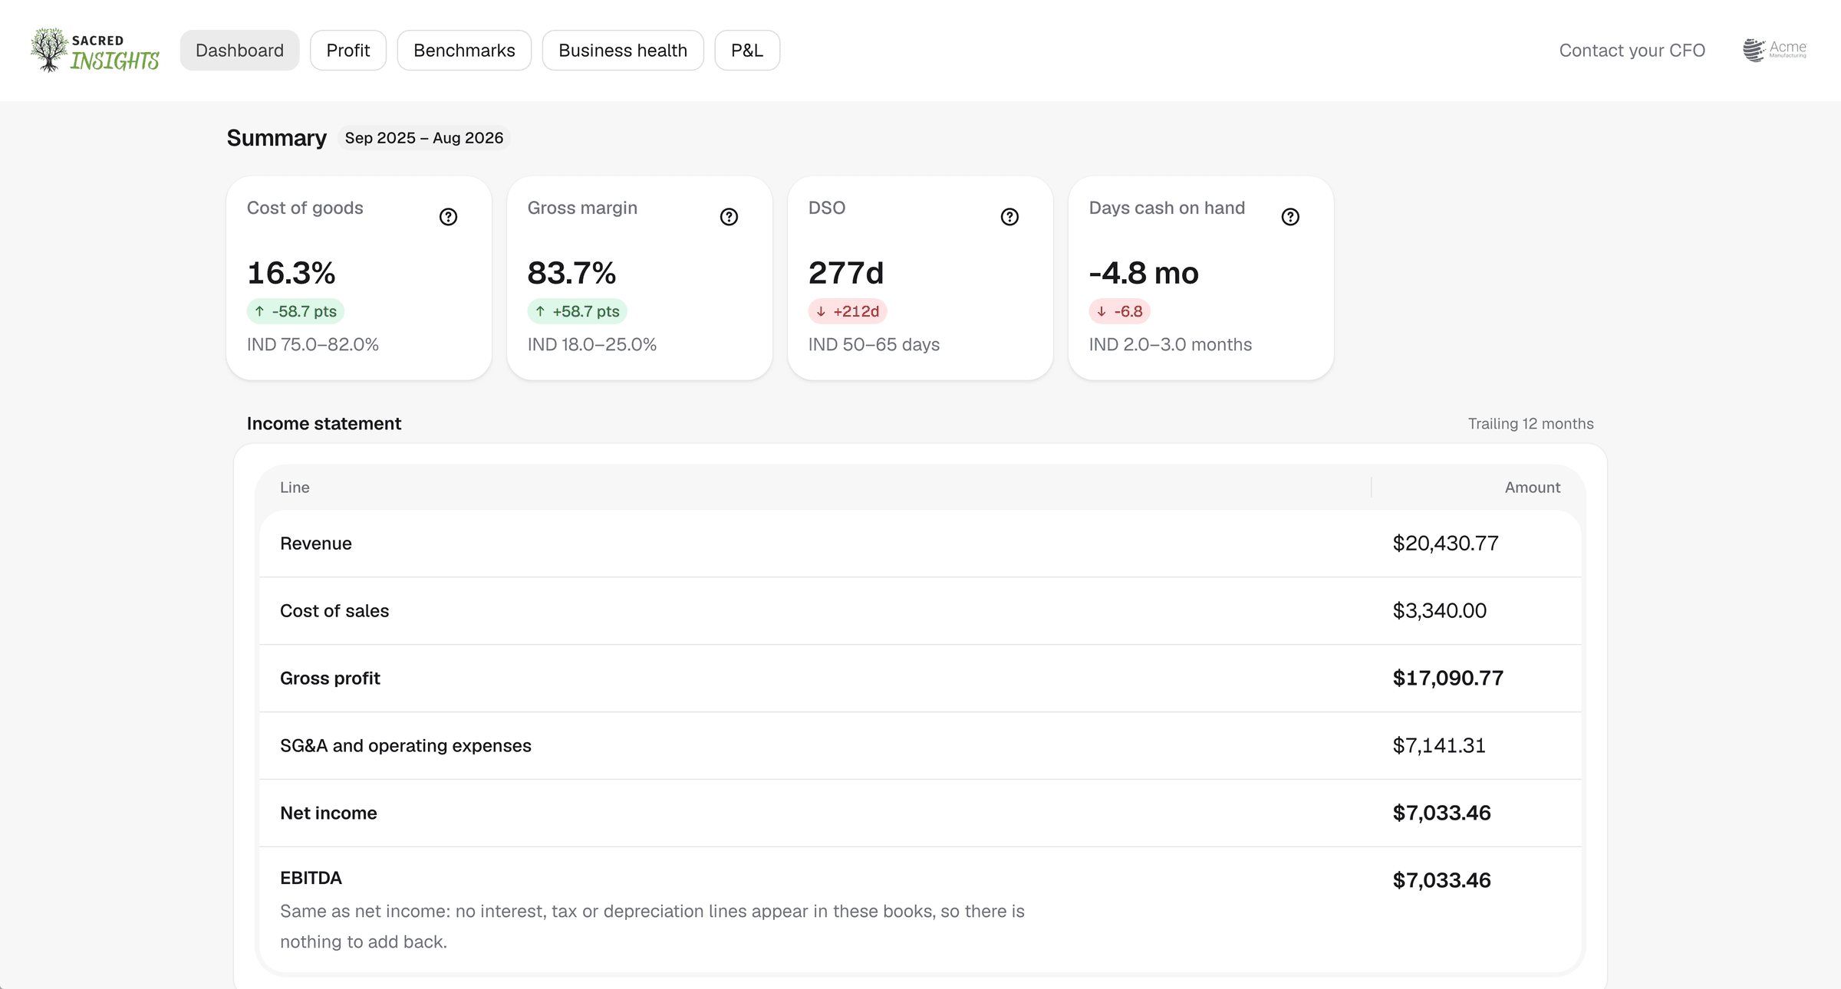Click the DSO card help icon
The image size is (1841, 989).
pyautogui.click(x=1009, y=217)
